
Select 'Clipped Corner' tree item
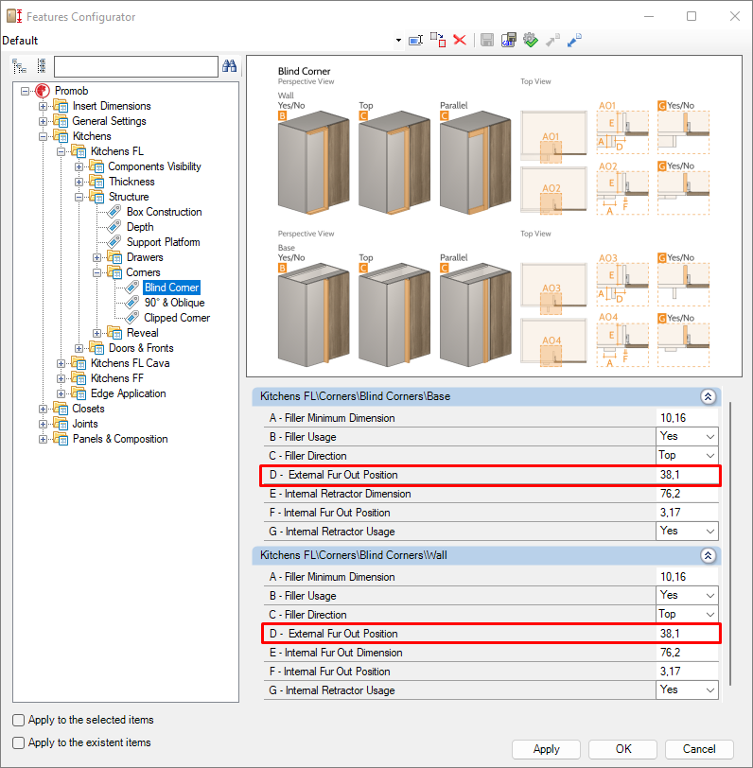(x=177, y=318)
